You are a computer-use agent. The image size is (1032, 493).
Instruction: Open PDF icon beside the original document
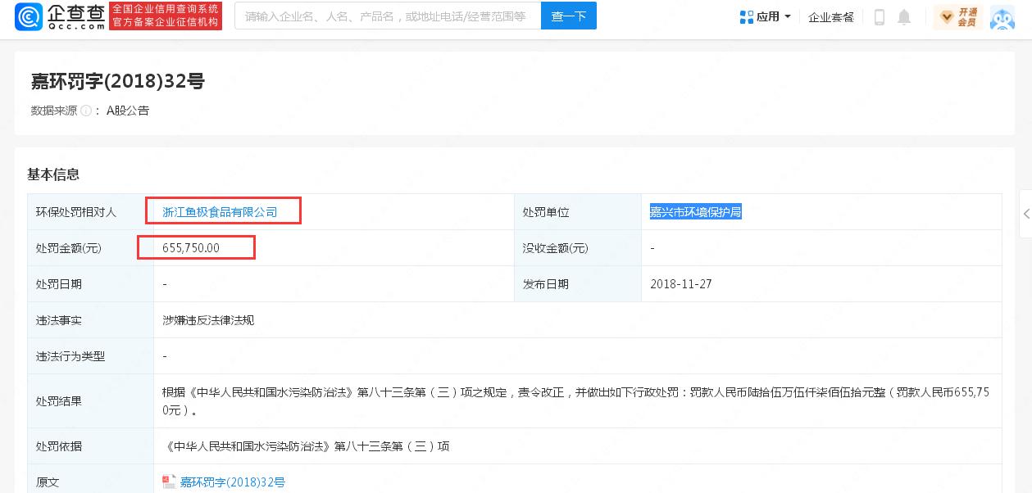pos(169,482)
